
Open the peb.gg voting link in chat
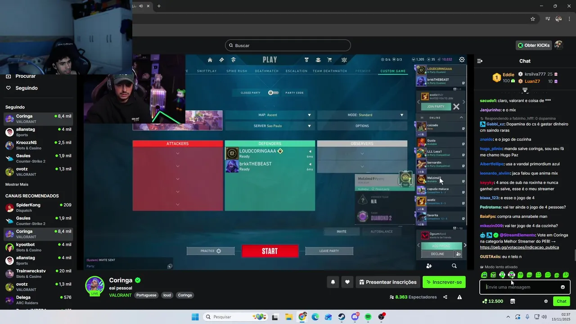click(x=519, y=247)
